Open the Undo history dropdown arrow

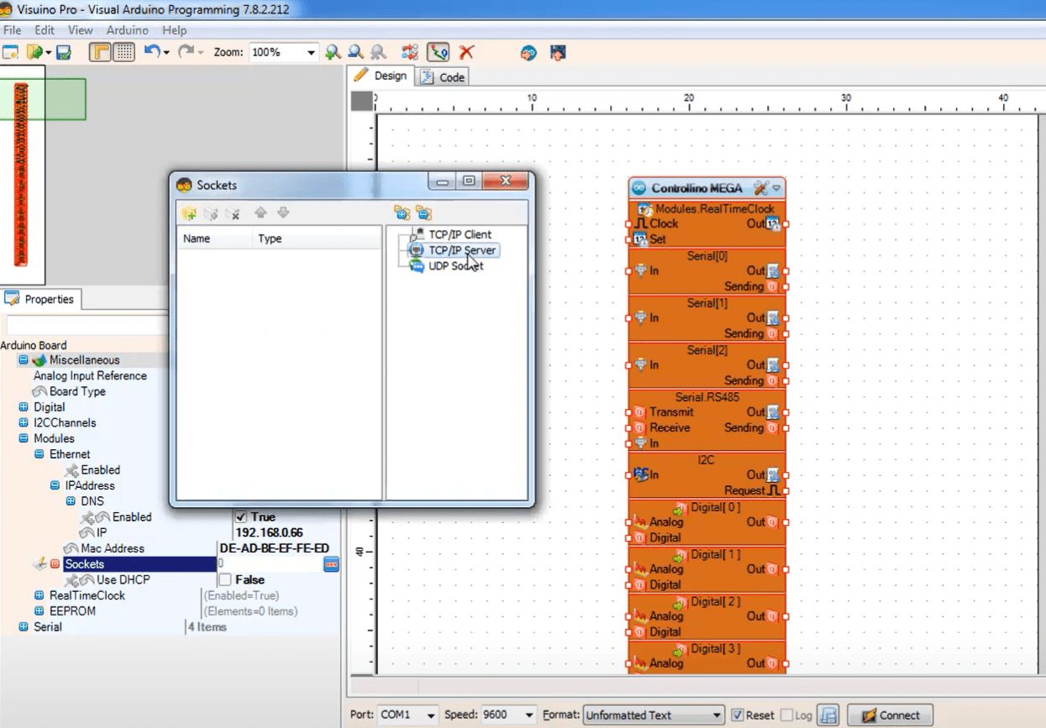(x=166, y=53)
